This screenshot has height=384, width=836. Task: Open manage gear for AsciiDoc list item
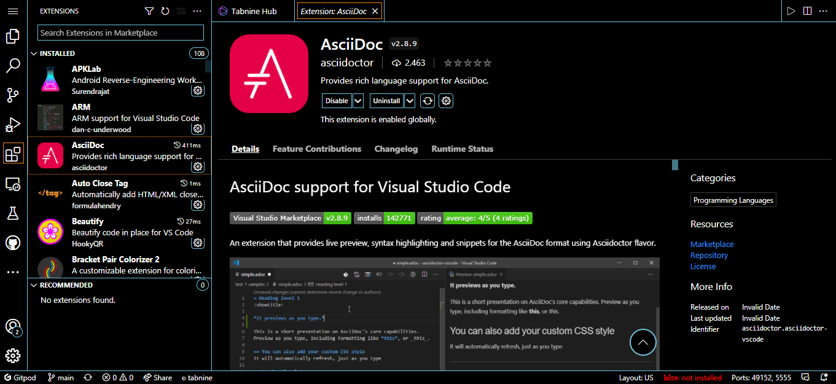click(198, 167)
